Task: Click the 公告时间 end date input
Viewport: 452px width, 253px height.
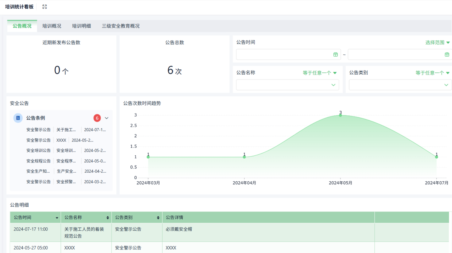Action: [400, 54]
